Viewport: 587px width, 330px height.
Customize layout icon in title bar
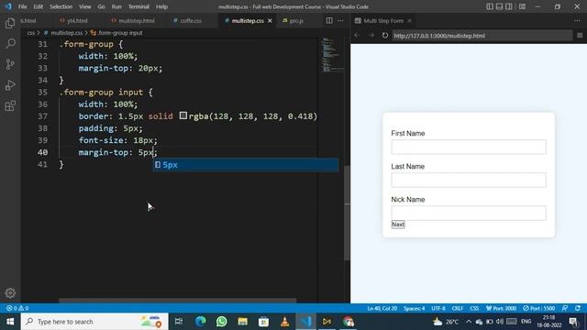(522, 6)
